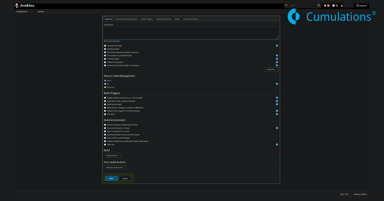The height and width of the screenshot is (201, 384).
Task: Show help for GitHub hook trigger
Action: [x=277, y=111]
